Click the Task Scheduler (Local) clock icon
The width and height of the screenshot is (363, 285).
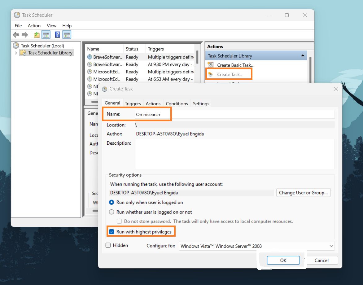16,45
